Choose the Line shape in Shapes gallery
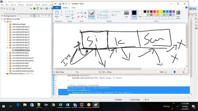 pos(98,12)
